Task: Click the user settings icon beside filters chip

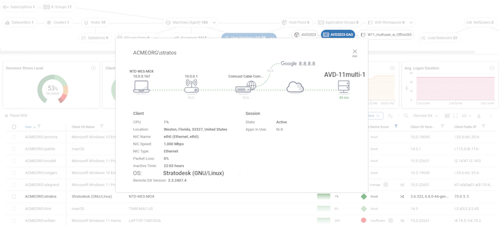Action: pos(390,116)
